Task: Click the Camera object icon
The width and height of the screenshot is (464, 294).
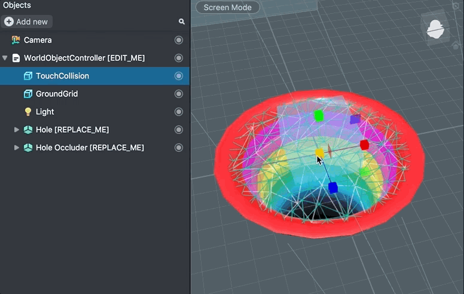Action: (x=16, y=40)
